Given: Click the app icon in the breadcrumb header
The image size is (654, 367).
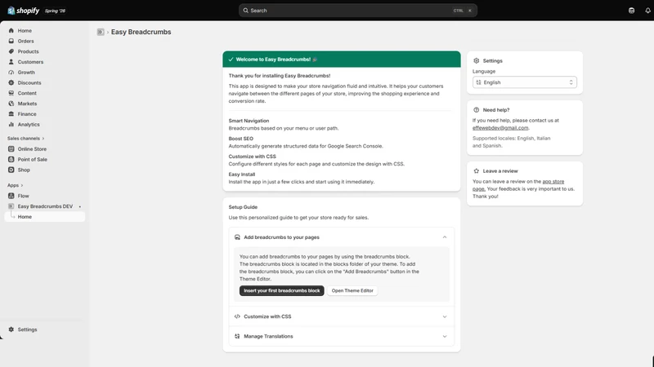Looking at the screenshot, I should point(101,32).
